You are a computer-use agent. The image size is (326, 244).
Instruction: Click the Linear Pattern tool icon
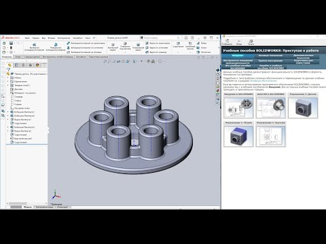click(190, 43)
